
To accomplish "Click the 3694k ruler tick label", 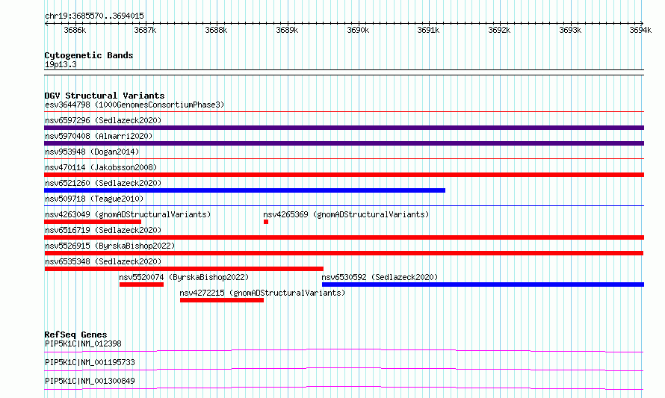I will 640,30.
